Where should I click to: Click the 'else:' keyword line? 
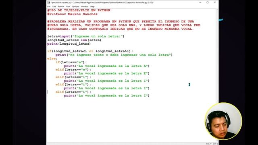(52, 58)
